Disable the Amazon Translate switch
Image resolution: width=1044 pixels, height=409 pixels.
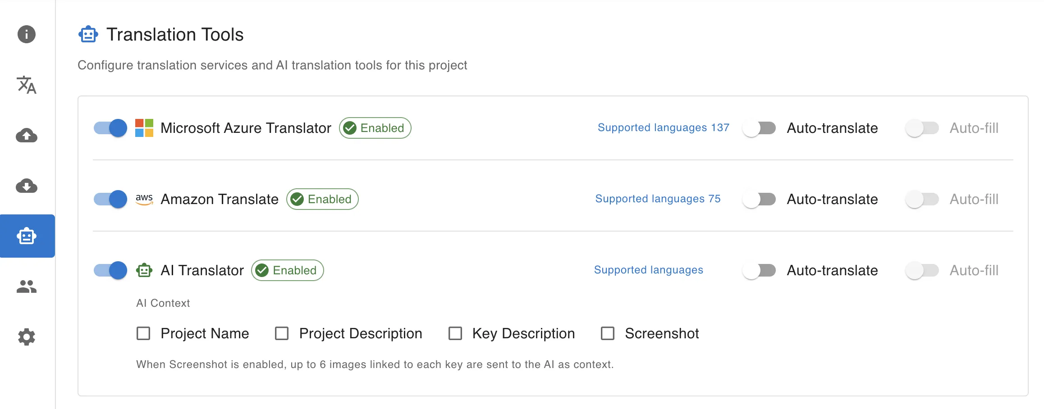click(x=110, y=199)
